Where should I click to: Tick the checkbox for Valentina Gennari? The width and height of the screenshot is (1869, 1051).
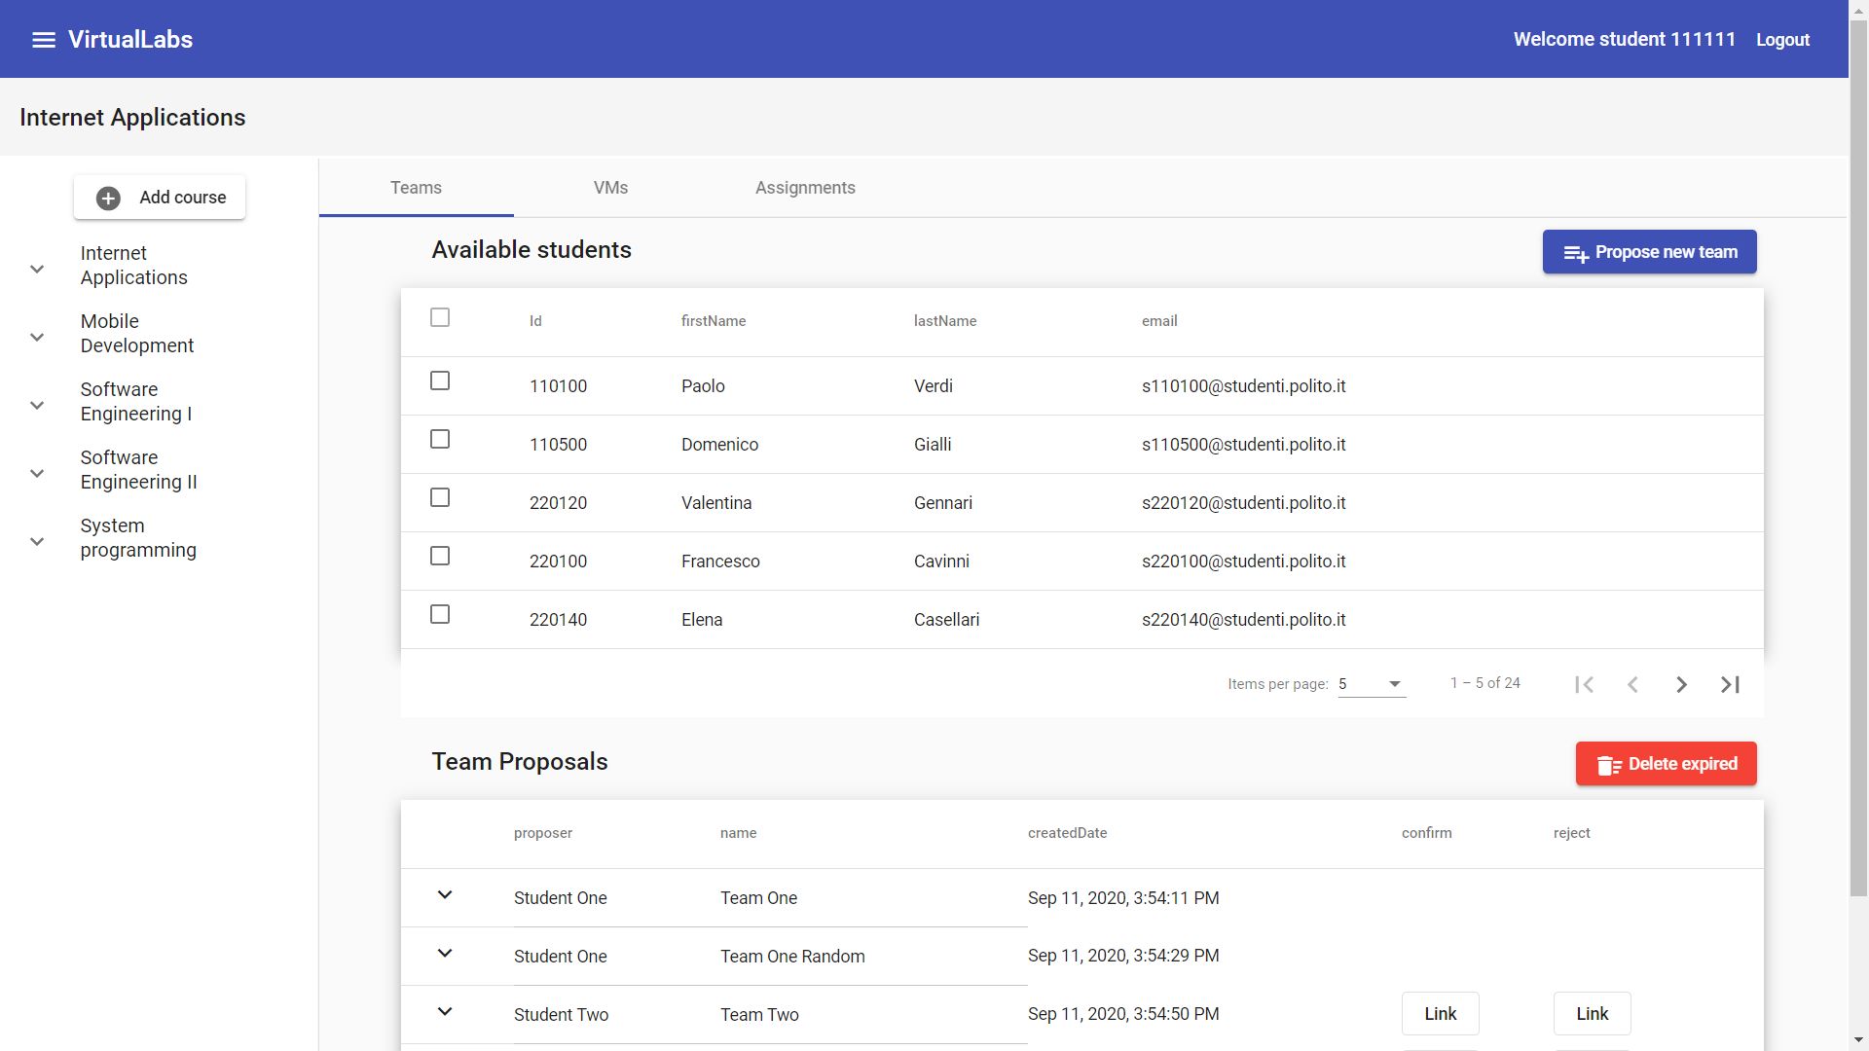click(440, 497)
